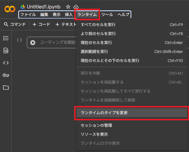
Task: Click the cloud save status icon
Action: pyautogui.click(x=76, y=7)
